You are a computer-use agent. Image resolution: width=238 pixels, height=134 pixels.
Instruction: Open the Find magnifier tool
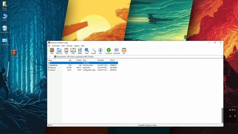(x=87, y=51)
